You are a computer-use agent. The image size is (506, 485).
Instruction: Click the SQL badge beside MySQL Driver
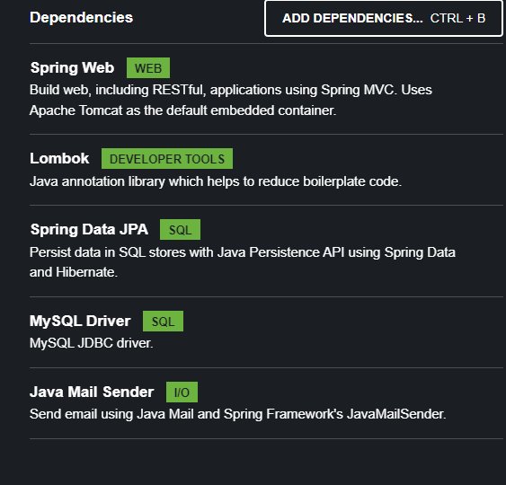pyautogui.click(x=163, y=322)
